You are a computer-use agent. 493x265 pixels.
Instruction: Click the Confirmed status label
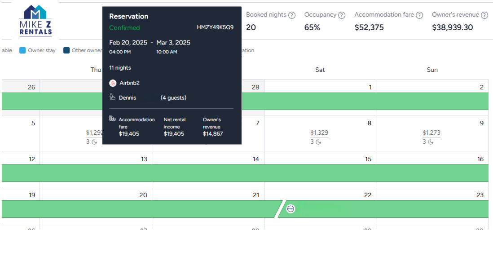point(124,27)
